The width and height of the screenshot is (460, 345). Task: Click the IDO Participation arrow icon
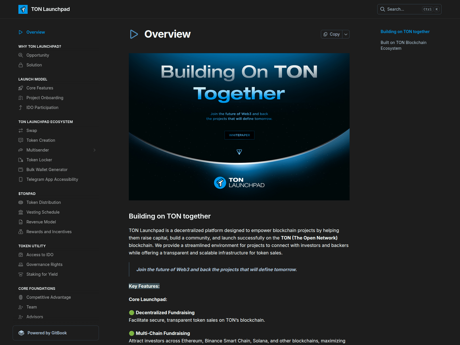point(21,108)
